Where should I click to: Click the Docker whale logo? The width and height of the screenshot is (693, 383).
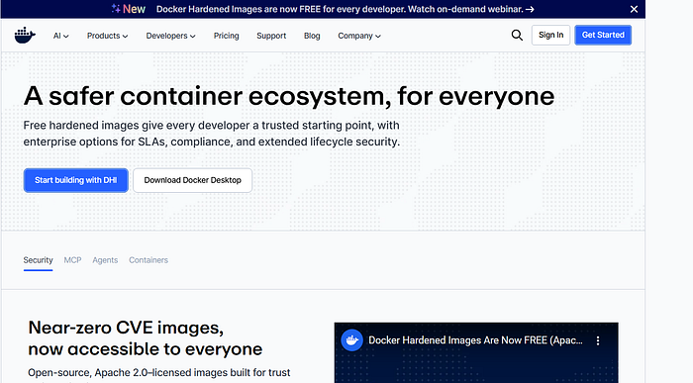[x=25, y=36]
